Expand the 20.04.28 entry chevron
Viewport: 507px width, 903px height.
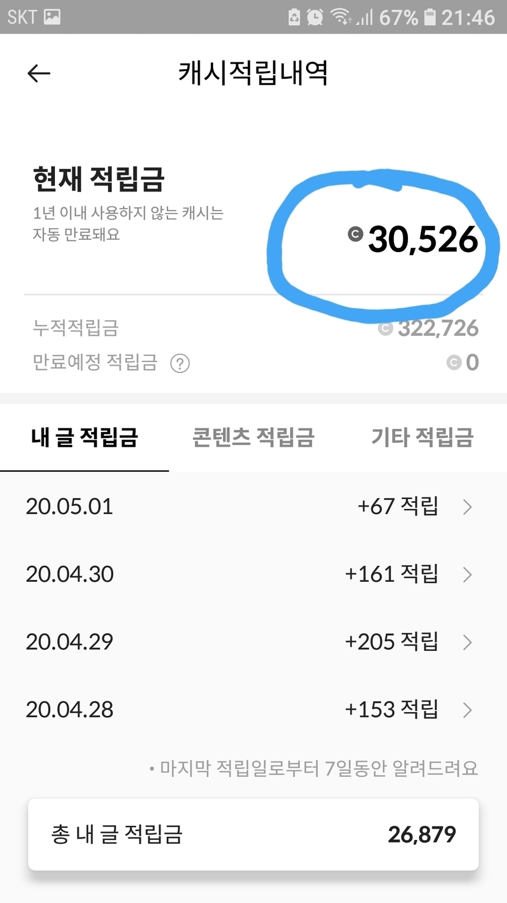tap(467, 710)
